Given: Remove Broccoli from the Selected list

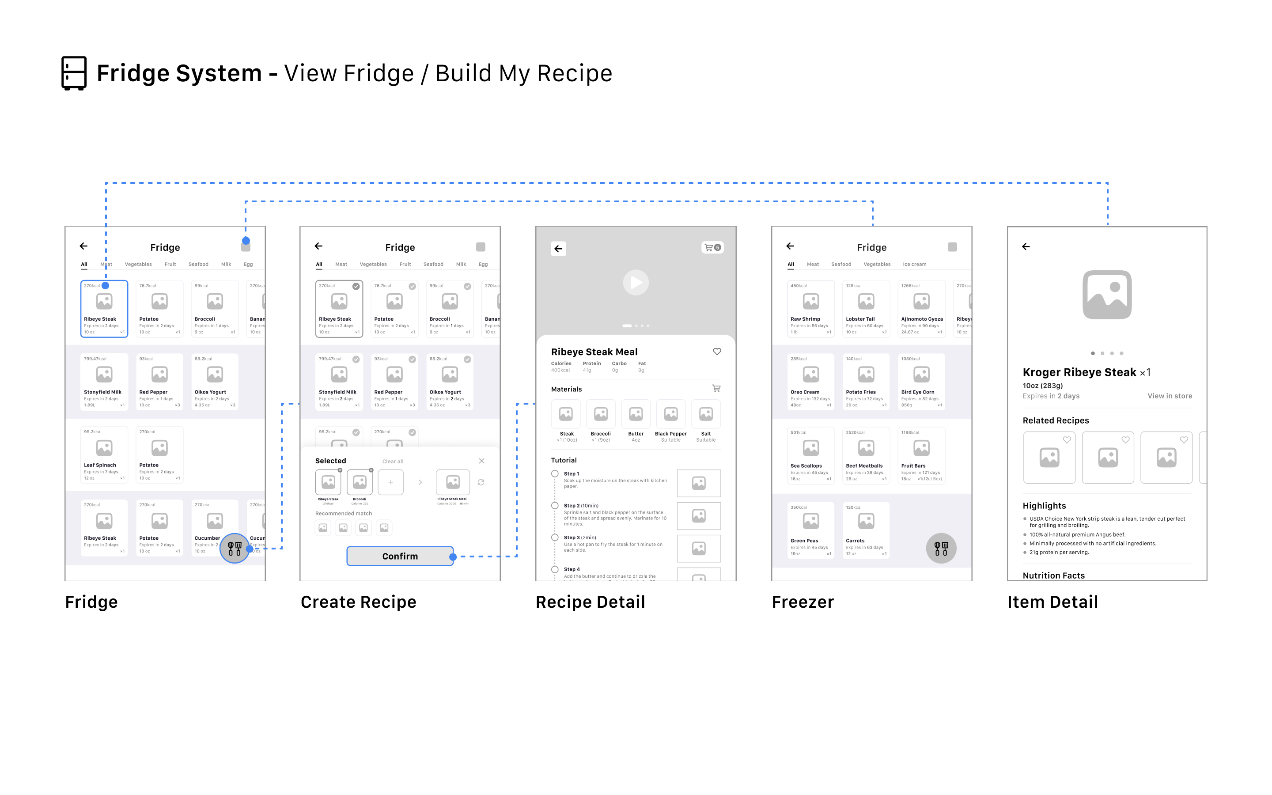Looking at the screenshot, I should [x=371, y=470].
